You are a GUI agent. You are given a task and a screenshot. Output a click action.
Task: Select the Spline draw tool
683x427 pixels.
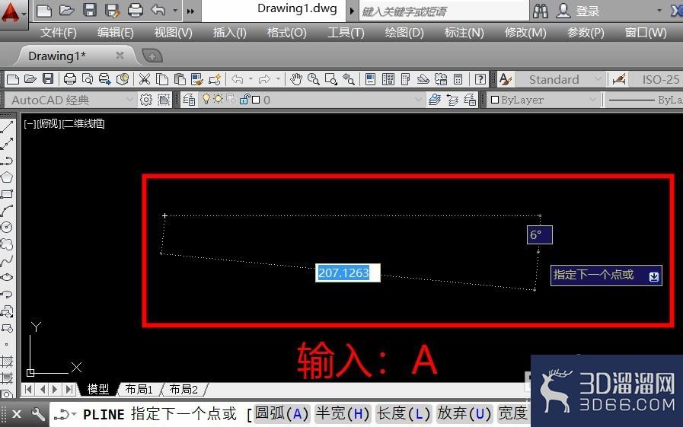tap(7, 260)
